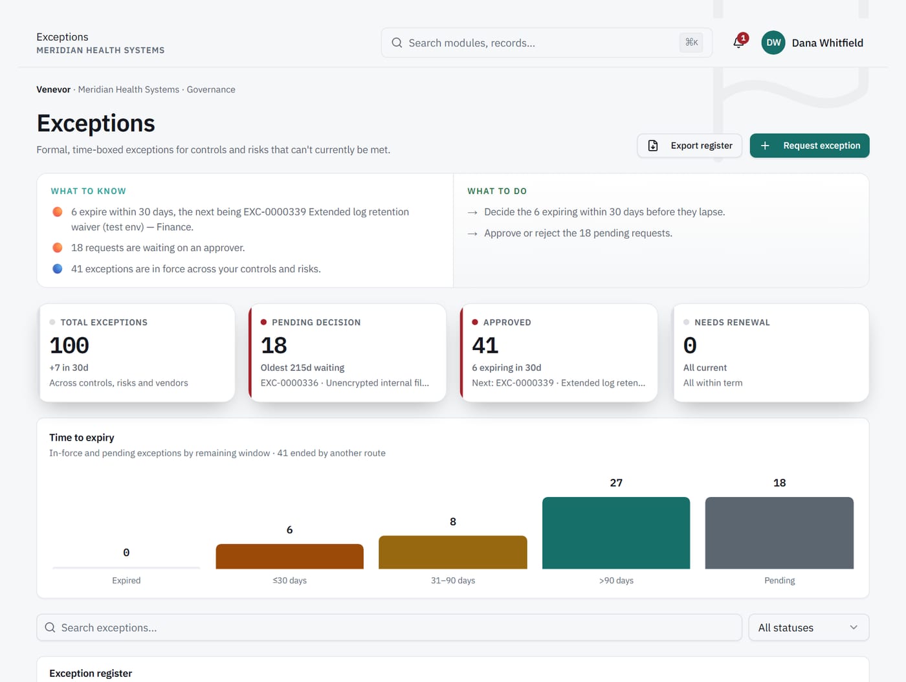The width and height of the screenshot is (906, 682).
Task: Select the 31–90 days amber bar
Action: [x=453, y=553]
